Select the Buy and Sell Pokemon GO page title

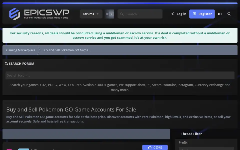pos(71,109)
